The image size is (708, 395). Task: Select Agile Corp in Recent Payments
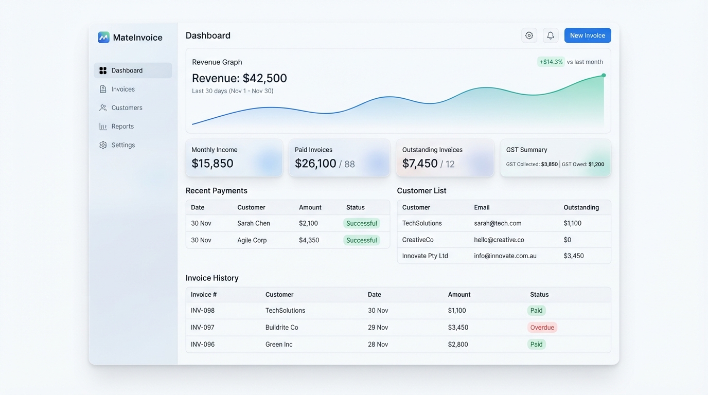[252, 240]
